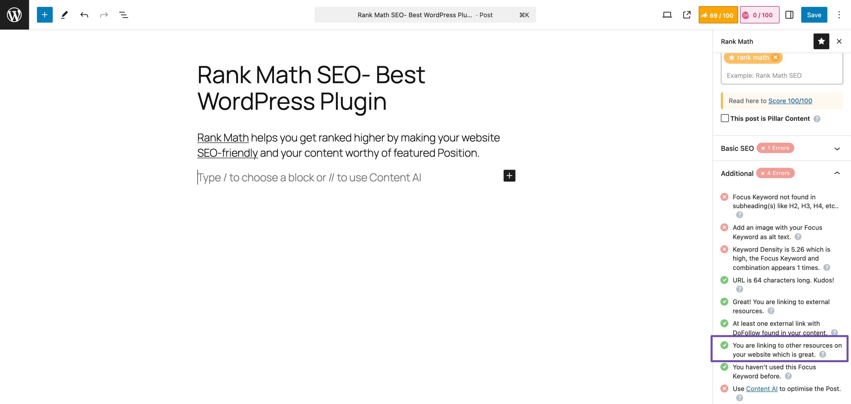851x404 pixels.
Task: Open the WordPress logo menu
Action: [14, 14]
